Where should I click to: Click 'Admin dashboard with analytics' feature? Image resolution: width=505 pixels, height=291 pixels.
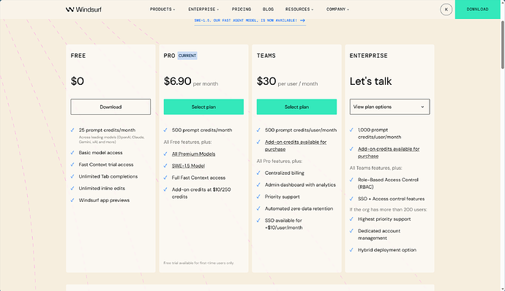click(300, 185)
